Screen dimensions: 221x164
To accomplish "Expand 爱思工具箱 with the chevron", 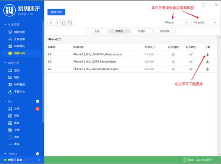I will coord(39,160).
